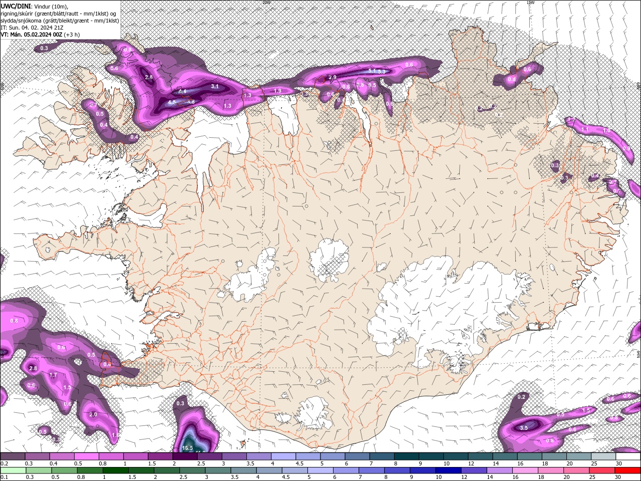
Task: Pick the grey-teal 20 swatch, upper legend row
Action: (578, 456)
